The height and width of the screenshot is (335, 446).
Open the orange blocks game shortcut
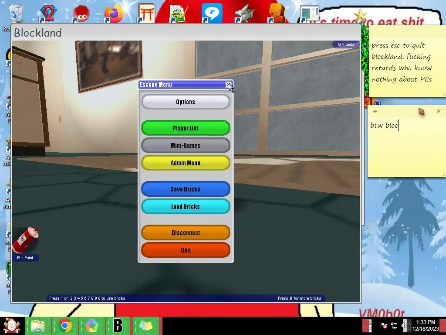(277, 13)
